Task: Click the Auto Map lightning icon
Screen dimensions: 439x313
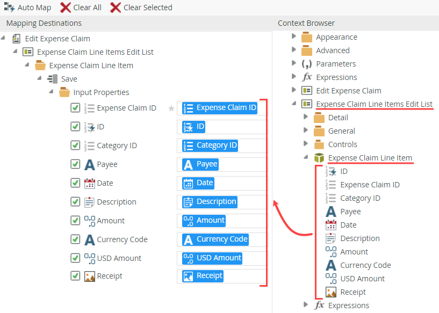Action: coord(9,8)
